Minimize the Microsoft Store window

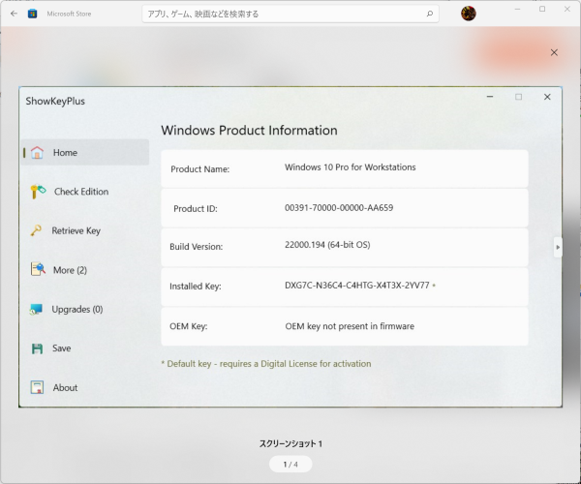tap(518, 9)
